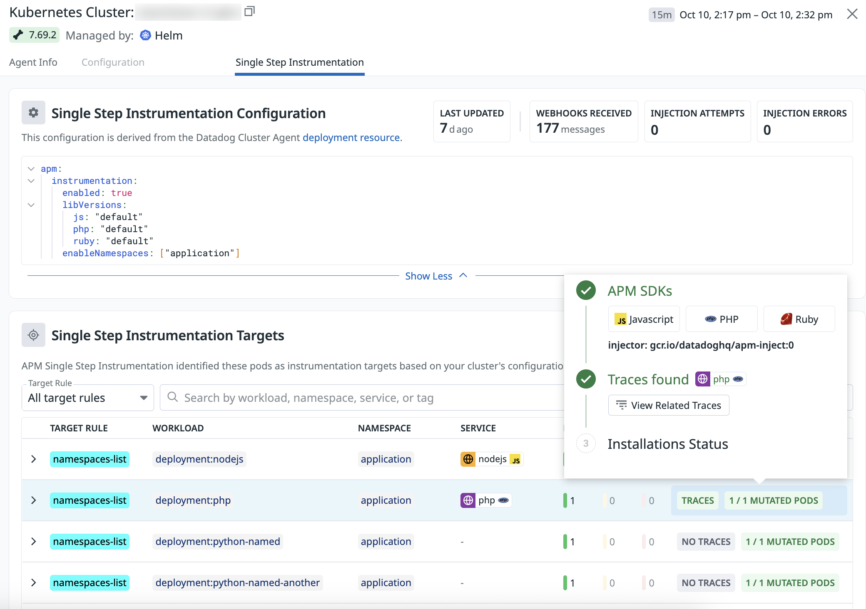
Task: Click the green pod count bar in php row
Action: point(565,500)
